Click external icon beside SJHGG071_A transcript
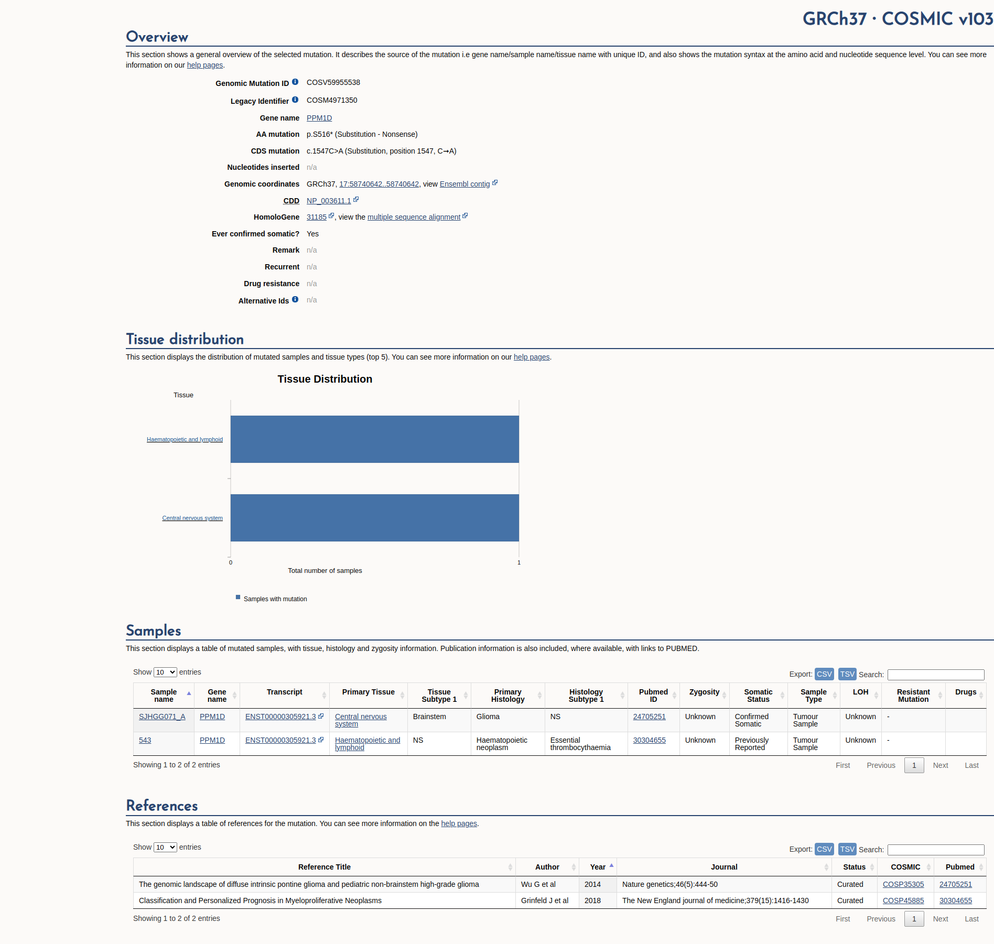Viewport: 994px width, 944px height. point(321,715)
